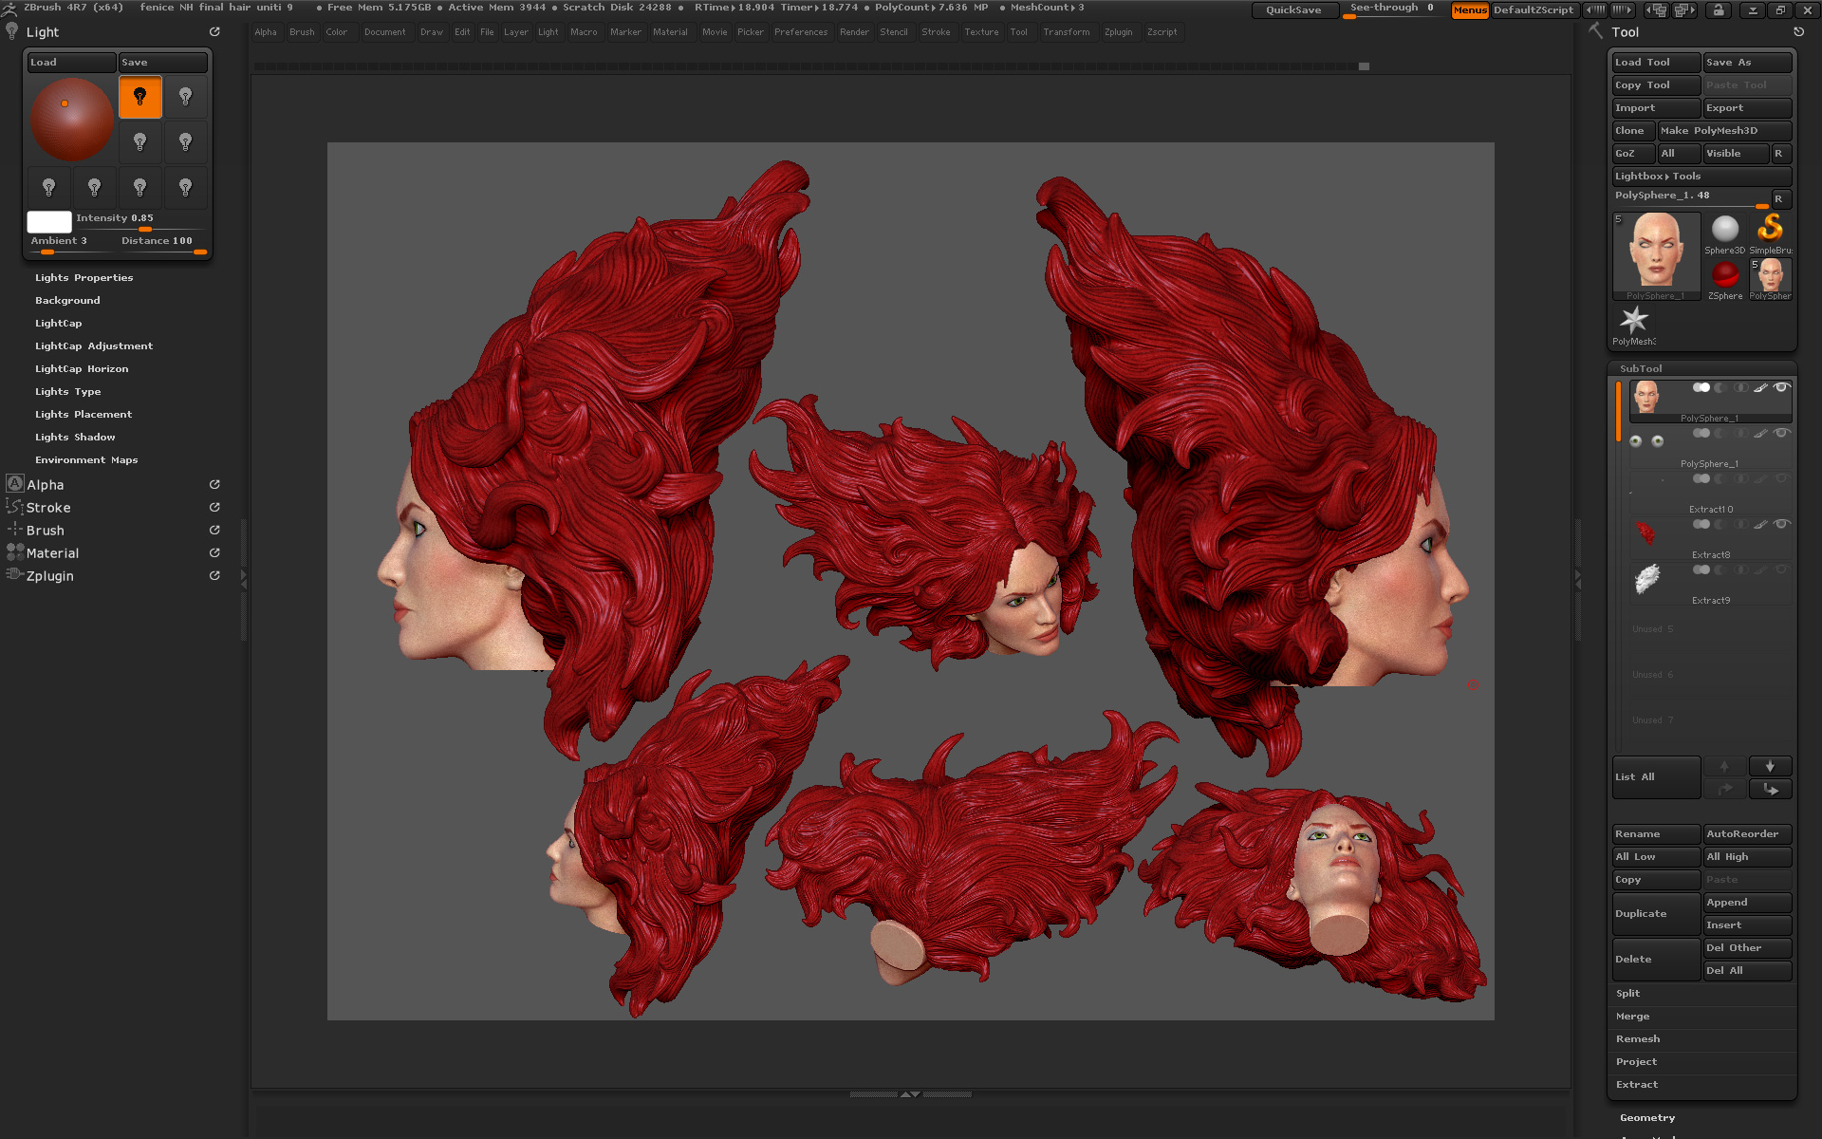Toggle the active orange light bulb
This screenshot has height=1139, width=1822.
tap(139, 97)
